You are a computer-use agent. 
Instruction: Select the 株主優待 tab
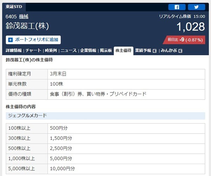(x=123, y=51)
